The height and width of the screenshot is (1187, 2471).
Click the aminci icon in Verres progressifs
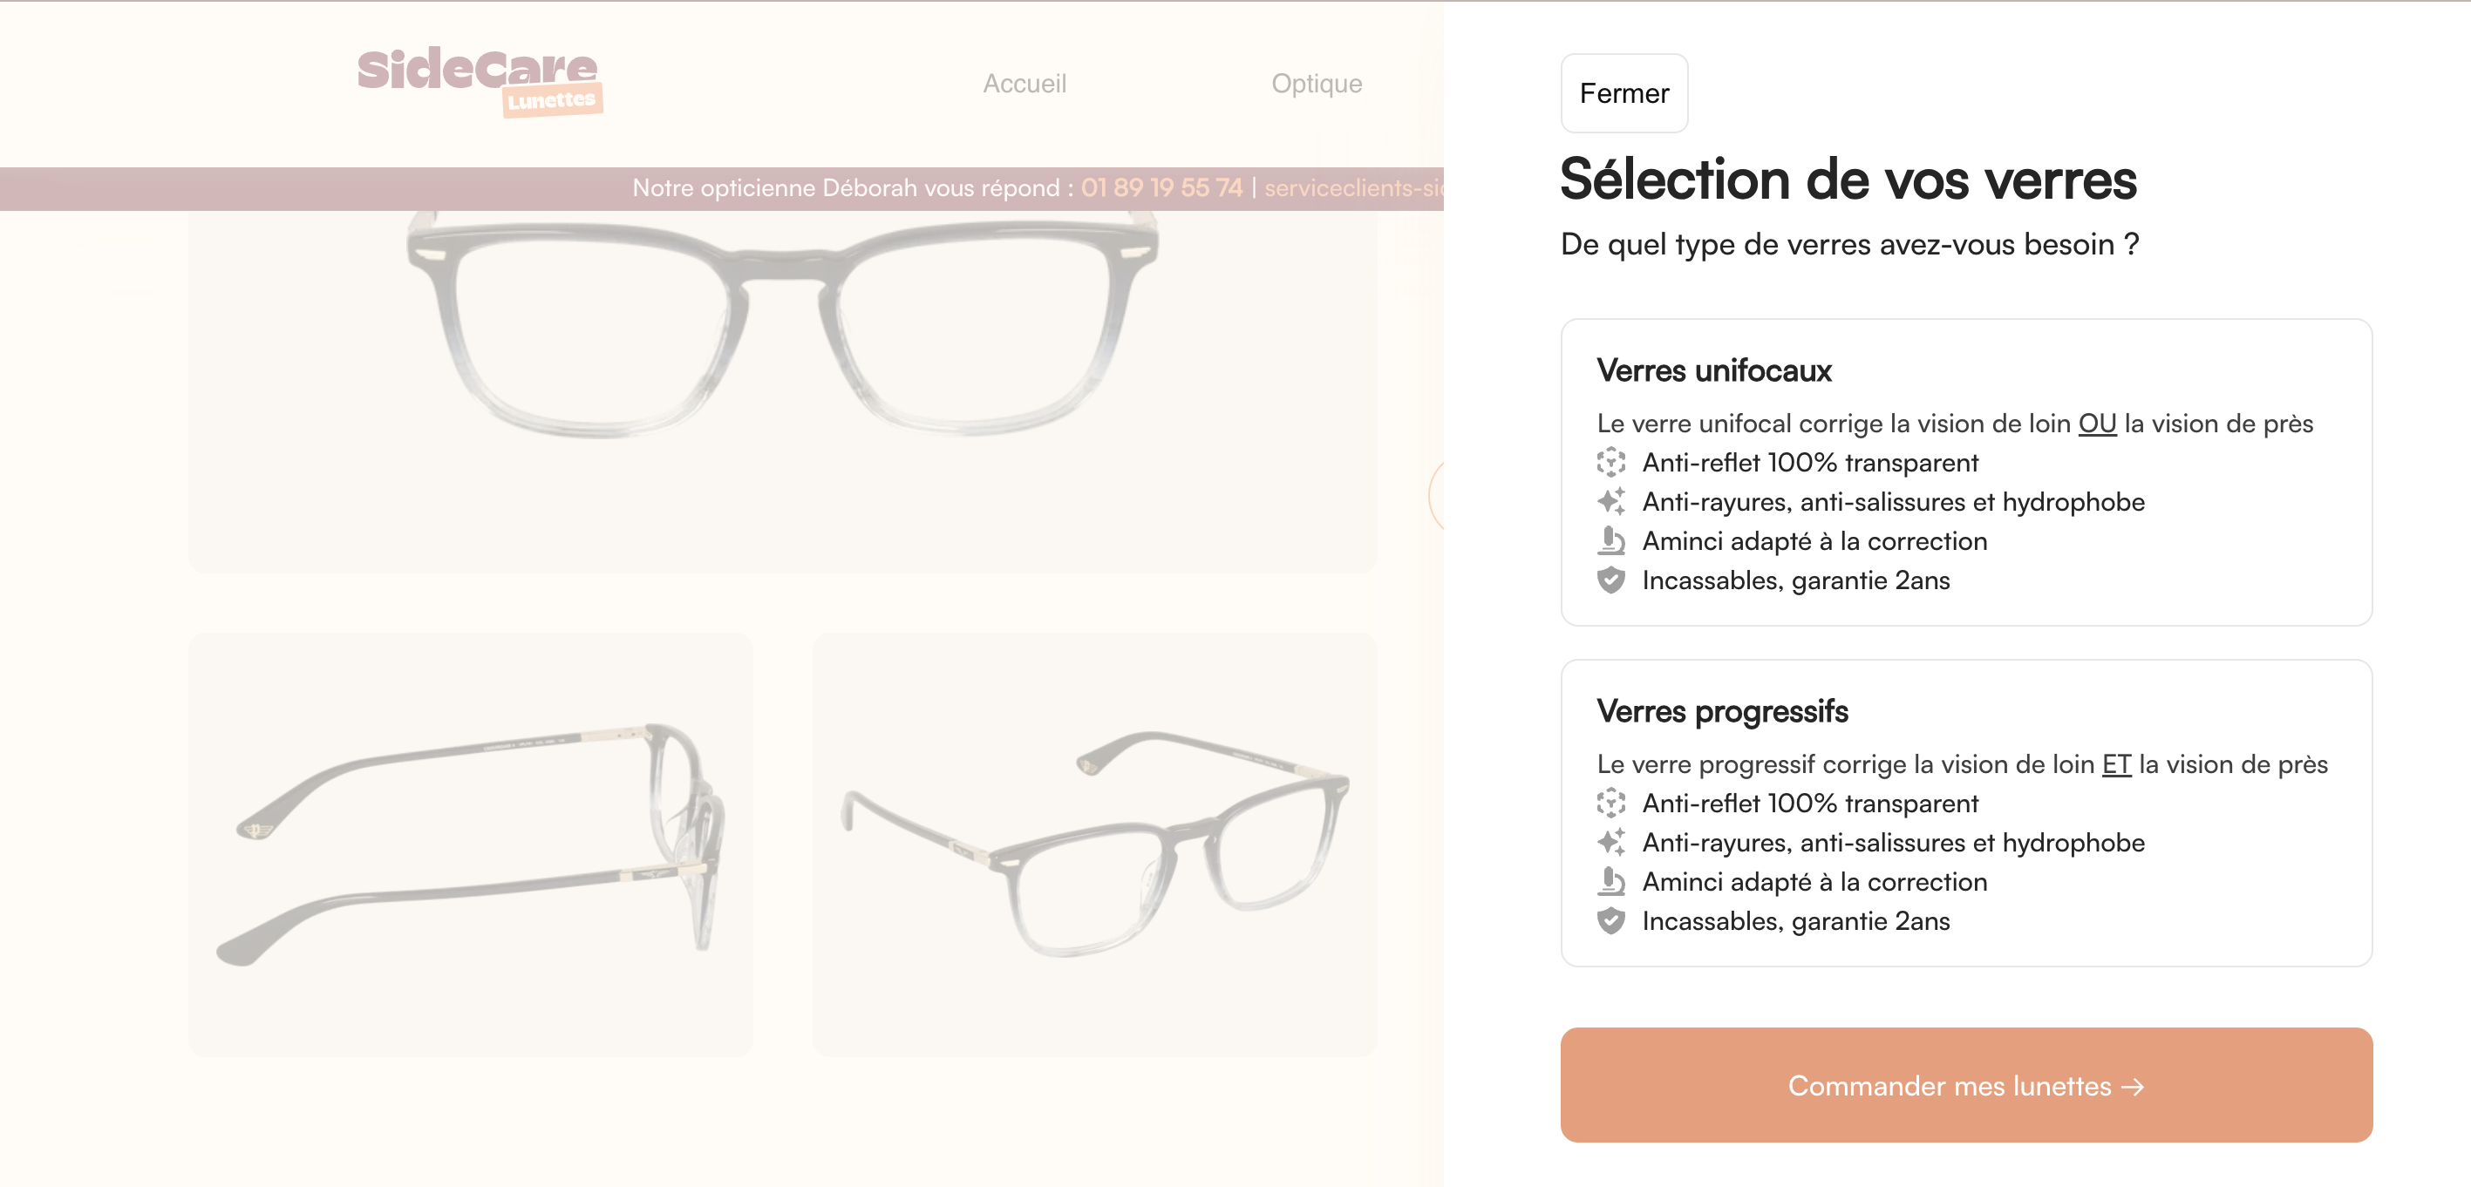(x=1610, y=881)
